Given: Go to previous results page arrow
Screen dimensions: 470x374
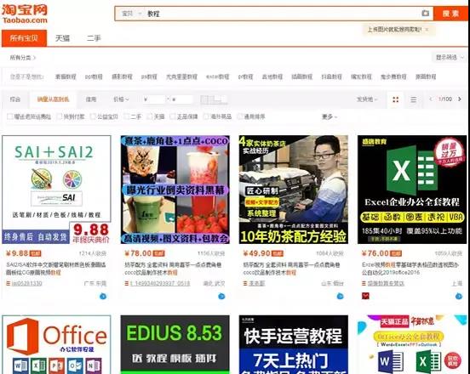Looking at the screenshot, I should [431, 99].
